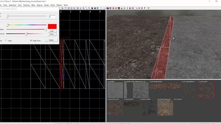Click the red scissors toolbar icon
Screen dimensions: 221x124
click(x=78, y=8)
